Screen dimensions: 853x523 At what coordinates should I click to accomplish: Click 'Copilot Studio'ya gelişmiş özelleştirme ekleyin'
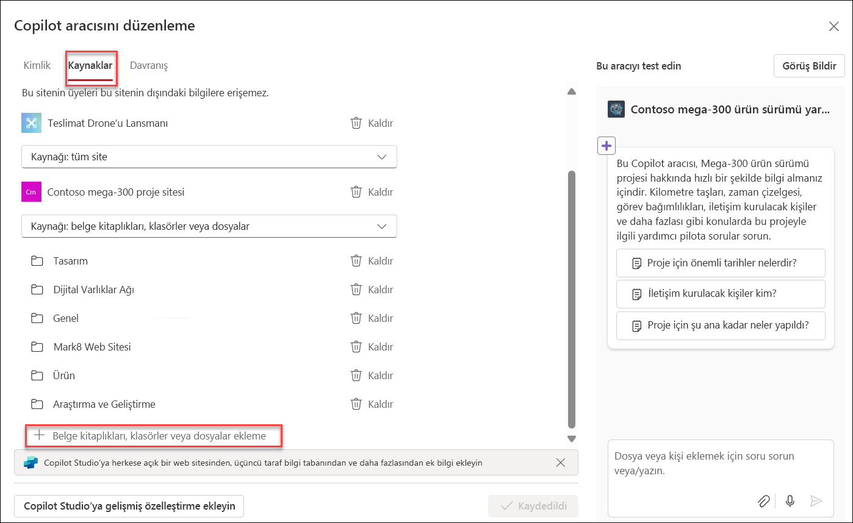[129, 506]
